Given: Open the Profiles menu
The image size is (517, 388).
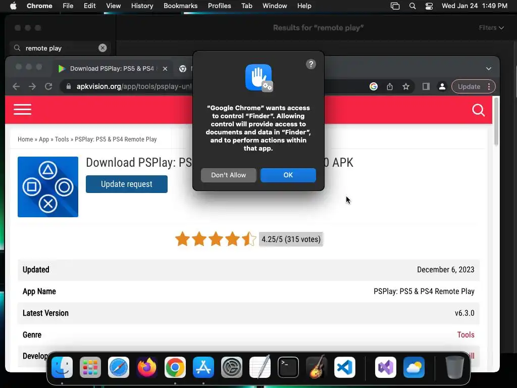Looking at the screenshot, I should coord(219,6).
